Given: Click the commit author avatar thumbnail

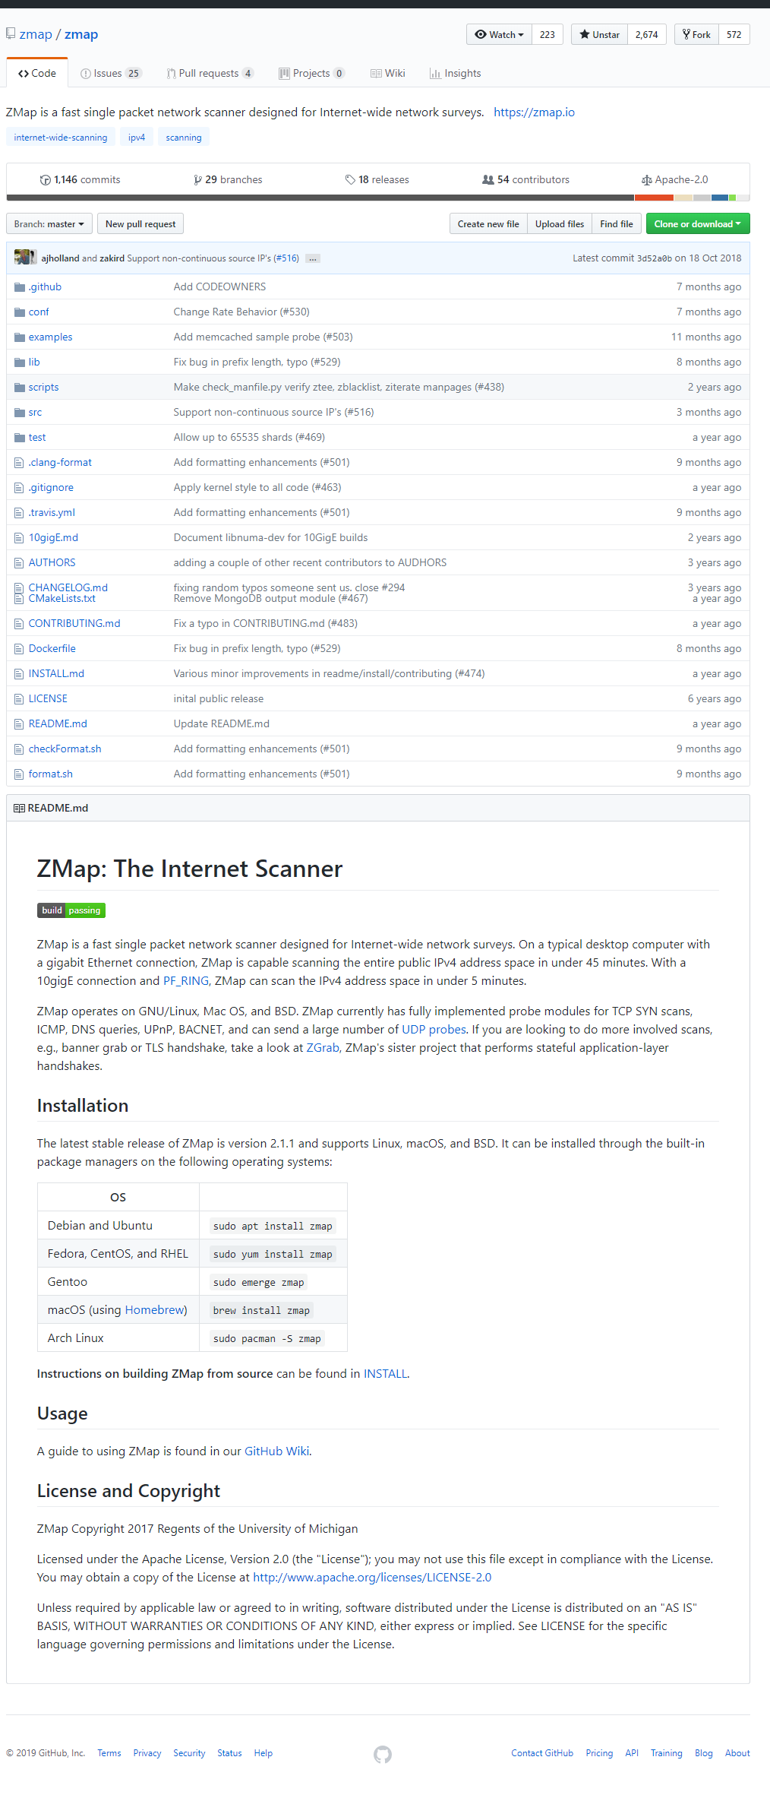Looking at the screenshot, I should pyautogui.click(x=24, y=258).
